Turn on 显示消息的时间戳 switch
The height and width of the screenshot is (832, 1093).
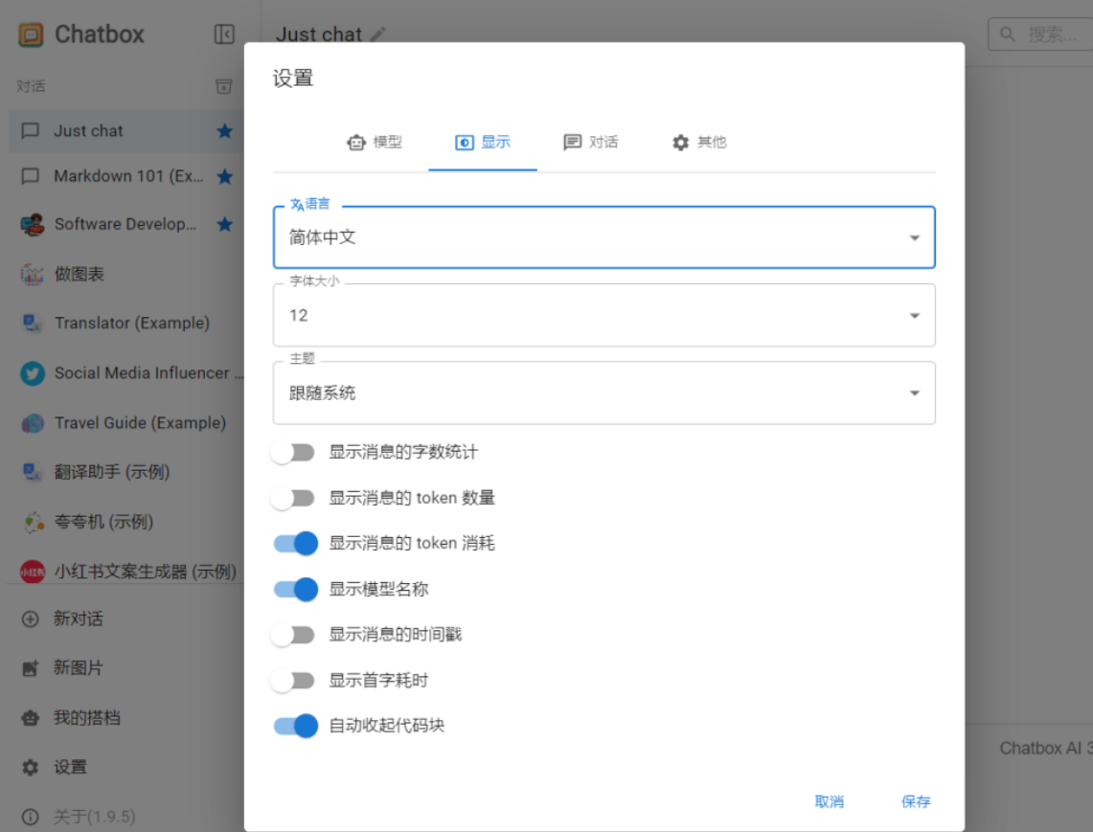tap(293, 635)
